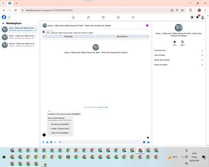Open the Gaming tab icon
The image size is (209, 167).
pos(133,17)
